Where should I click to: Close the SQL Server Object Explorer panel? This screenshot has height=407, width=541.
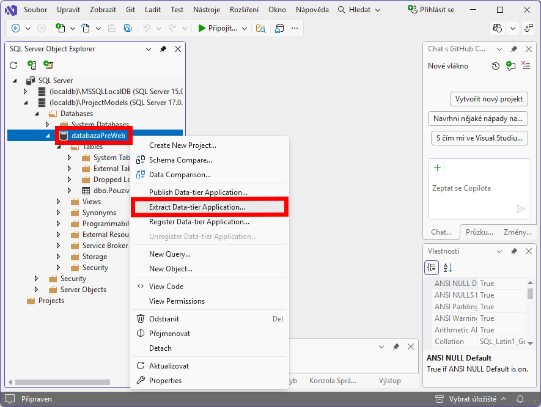[178, 49]
